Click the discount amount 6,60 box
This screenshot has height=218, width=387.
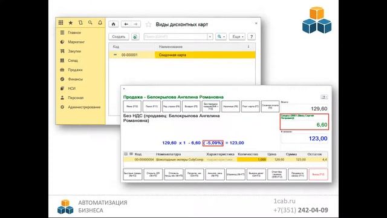[304, 122]
